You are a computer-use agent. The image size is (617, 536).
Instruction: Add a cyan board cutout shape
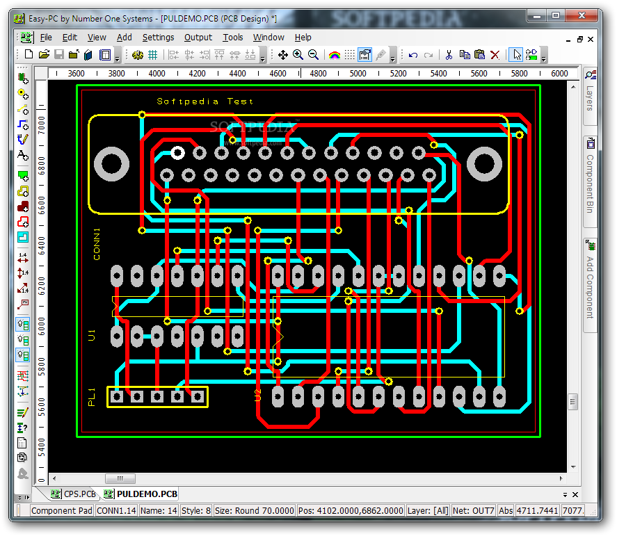tap(23, 237)
